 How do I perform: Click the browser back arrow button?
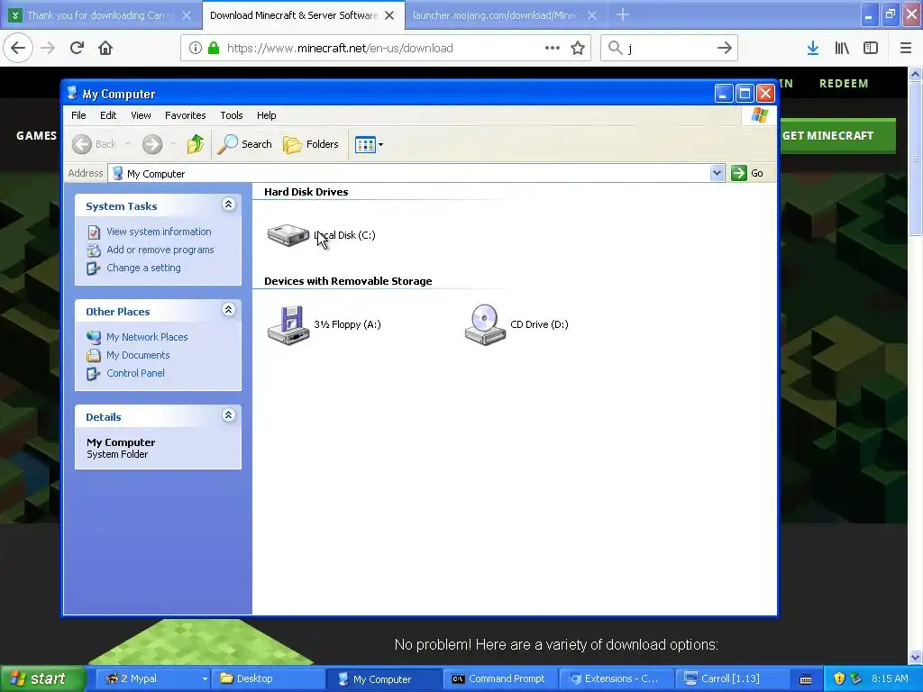[18, 48]
